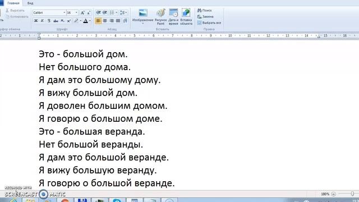
Task: Click the line "Я говорю о большой веранде."
Action: pos(107,183)
